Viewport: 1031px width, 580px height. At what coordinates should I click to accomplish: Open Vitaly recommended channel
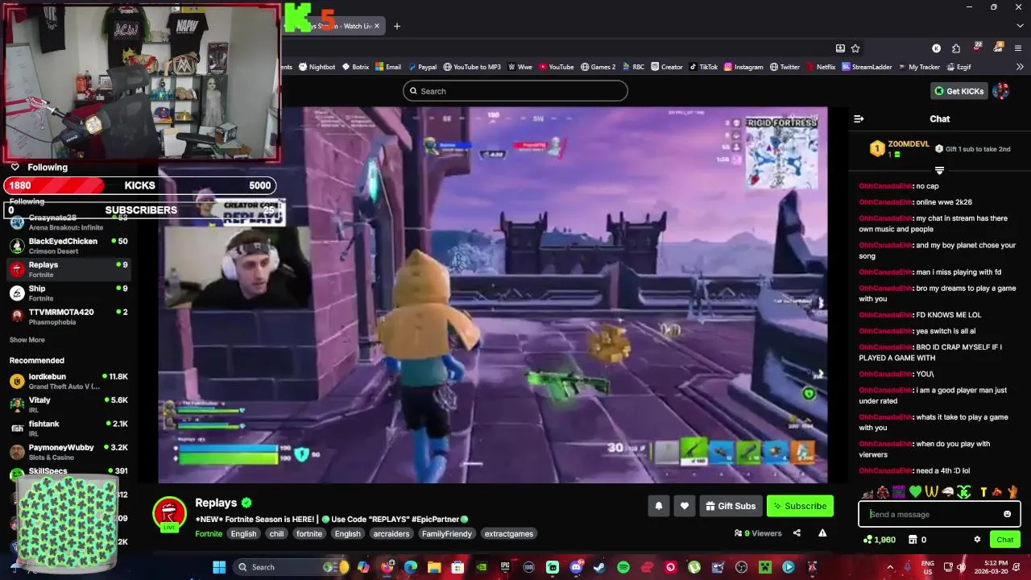(68, 404)
